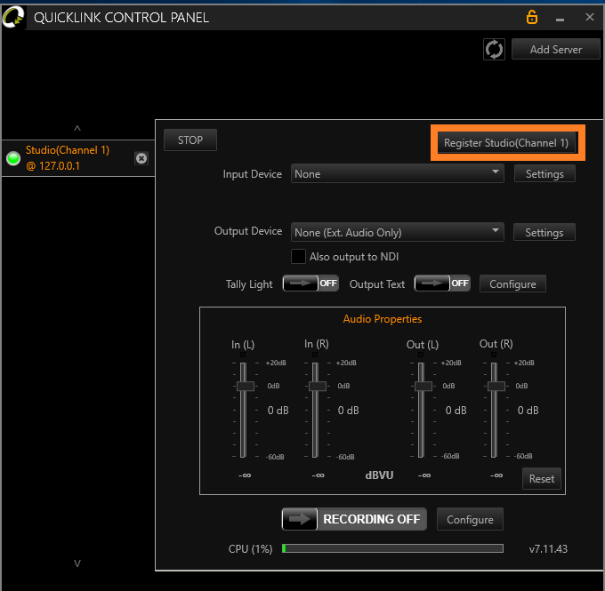This screenshot has width=605, height=591.
Task: Toggle the Tally Light switch
Action: tap(311, 284)
